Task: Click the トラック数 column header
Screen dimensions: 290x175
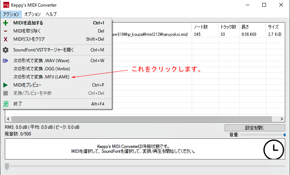Action: tap(229, 27)
